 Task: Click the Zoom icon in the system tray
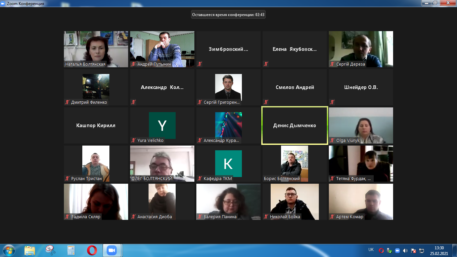tap(397, 250)
